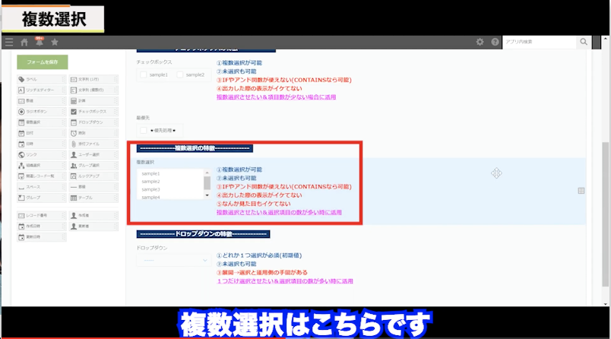The image size is (611, 339).
Task: Select sample3 in the 複数選択 list
Action: pyautogui.click(x=150, y=189)
